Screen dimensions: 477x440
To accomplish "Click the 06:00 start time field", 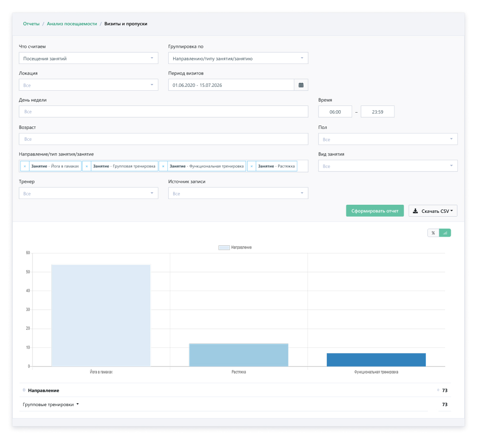I will coord(335,112).
